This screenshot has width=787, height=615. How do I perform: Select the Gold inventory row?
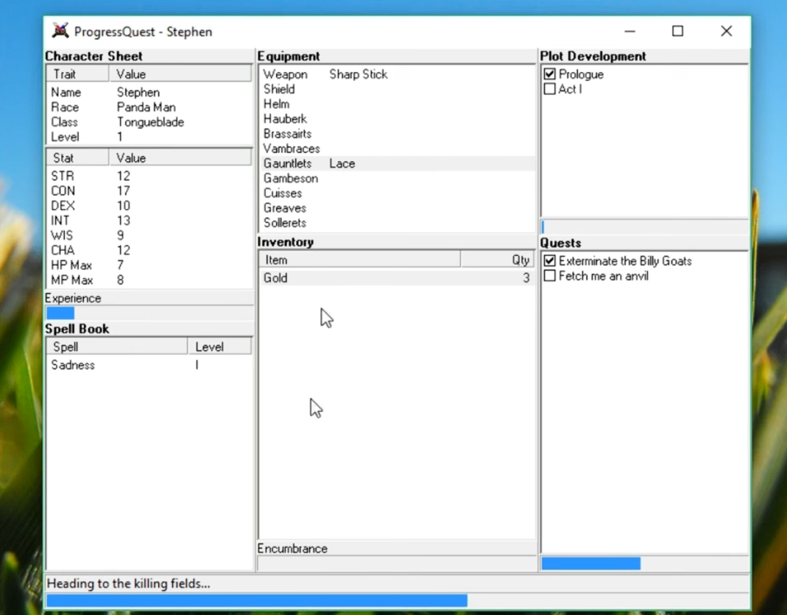(x=397, y=278)
